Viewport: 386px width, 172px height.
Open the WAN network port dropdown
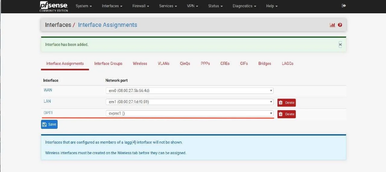pos(189,91)
